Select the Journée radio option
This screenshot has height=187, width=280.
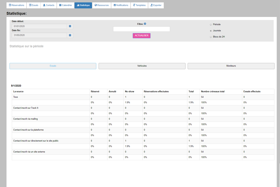click(211, 31)
